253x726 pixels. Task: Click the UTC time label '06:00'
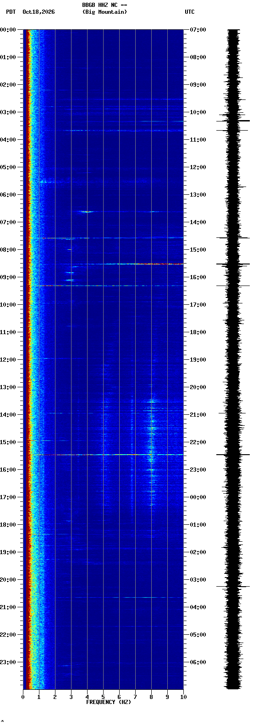click(x=198, y=662)
